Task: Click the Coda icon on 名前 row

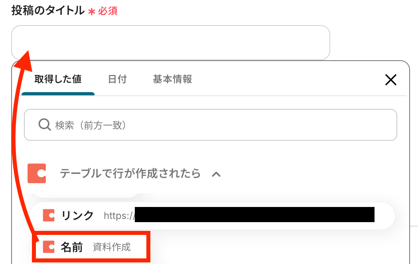Action: 49,247
